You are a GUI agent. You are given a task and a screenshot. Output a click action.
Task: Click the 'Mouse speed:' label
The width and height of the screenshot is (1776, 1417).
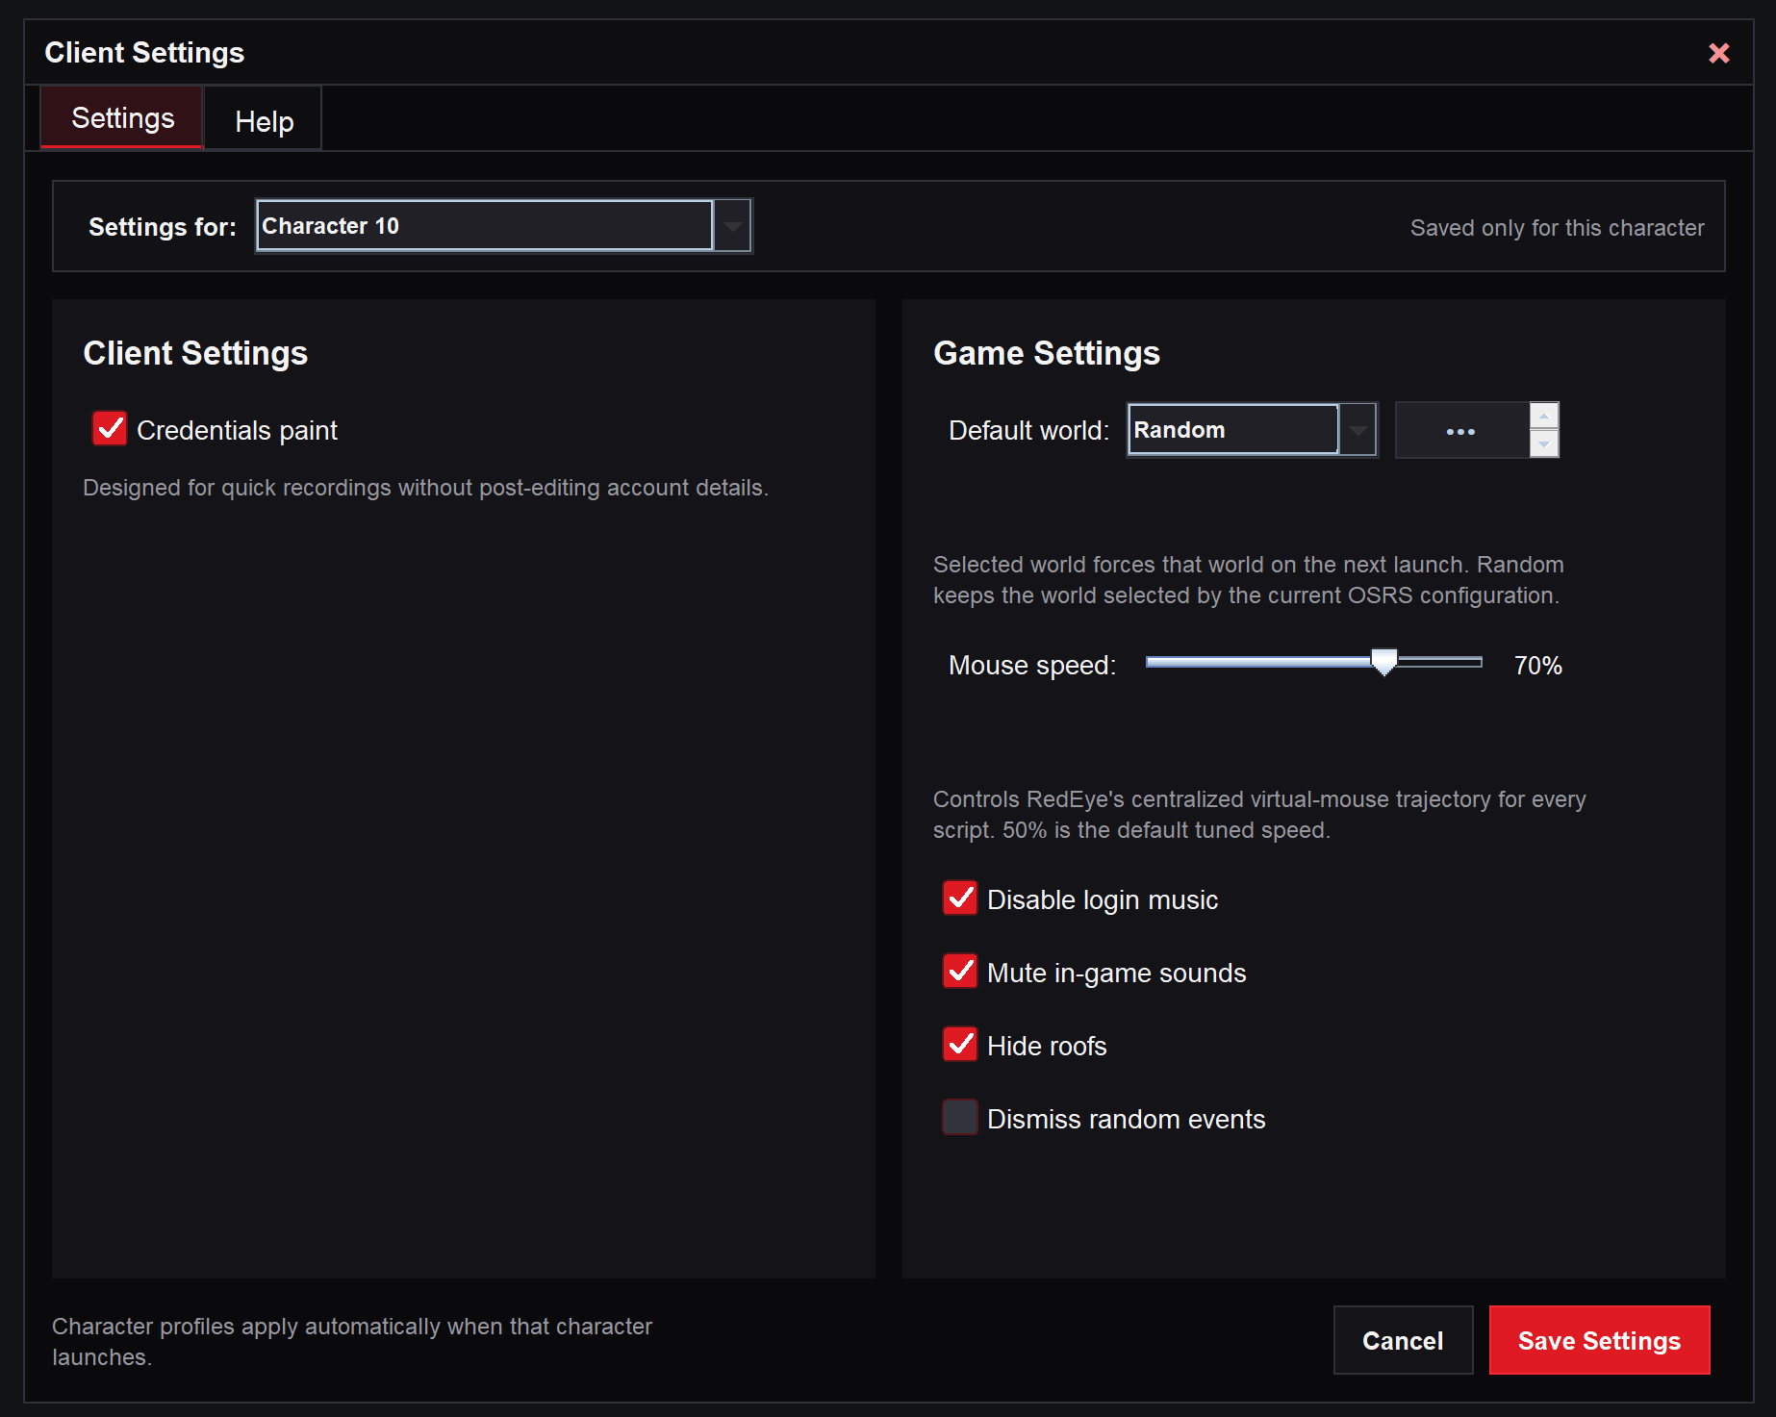(x=1031, y=665)
